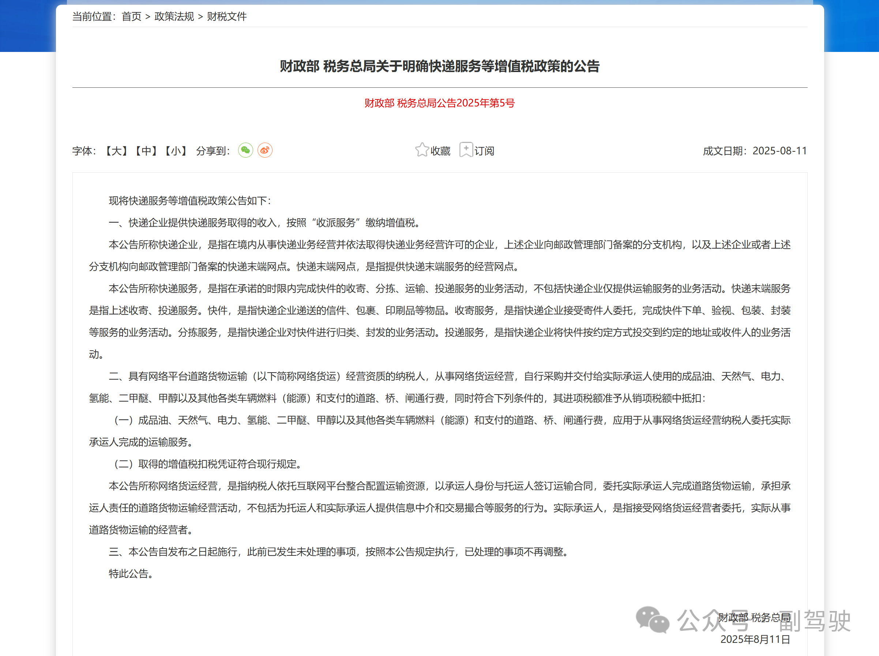The width and height of the screenshot is (879, 656).
Task: Set font size to 【中】
Action: pos(146,151)
